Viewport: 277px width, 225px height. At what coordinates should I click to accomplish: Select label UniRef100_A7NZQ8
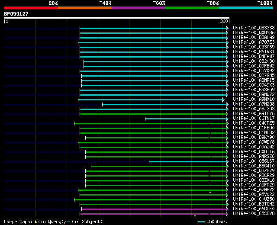(x=254, y=104)
